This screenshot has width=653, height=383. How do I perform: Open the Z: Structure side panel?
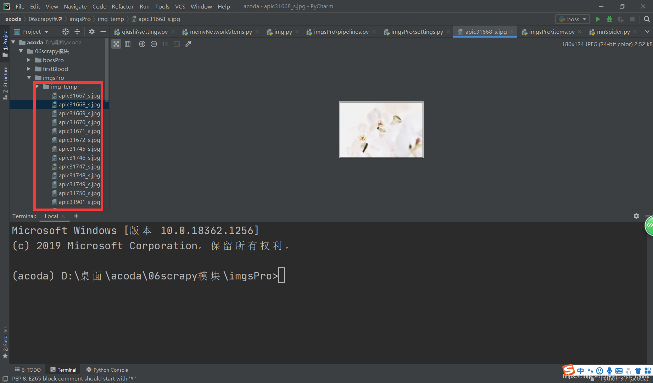pos(5,83)
